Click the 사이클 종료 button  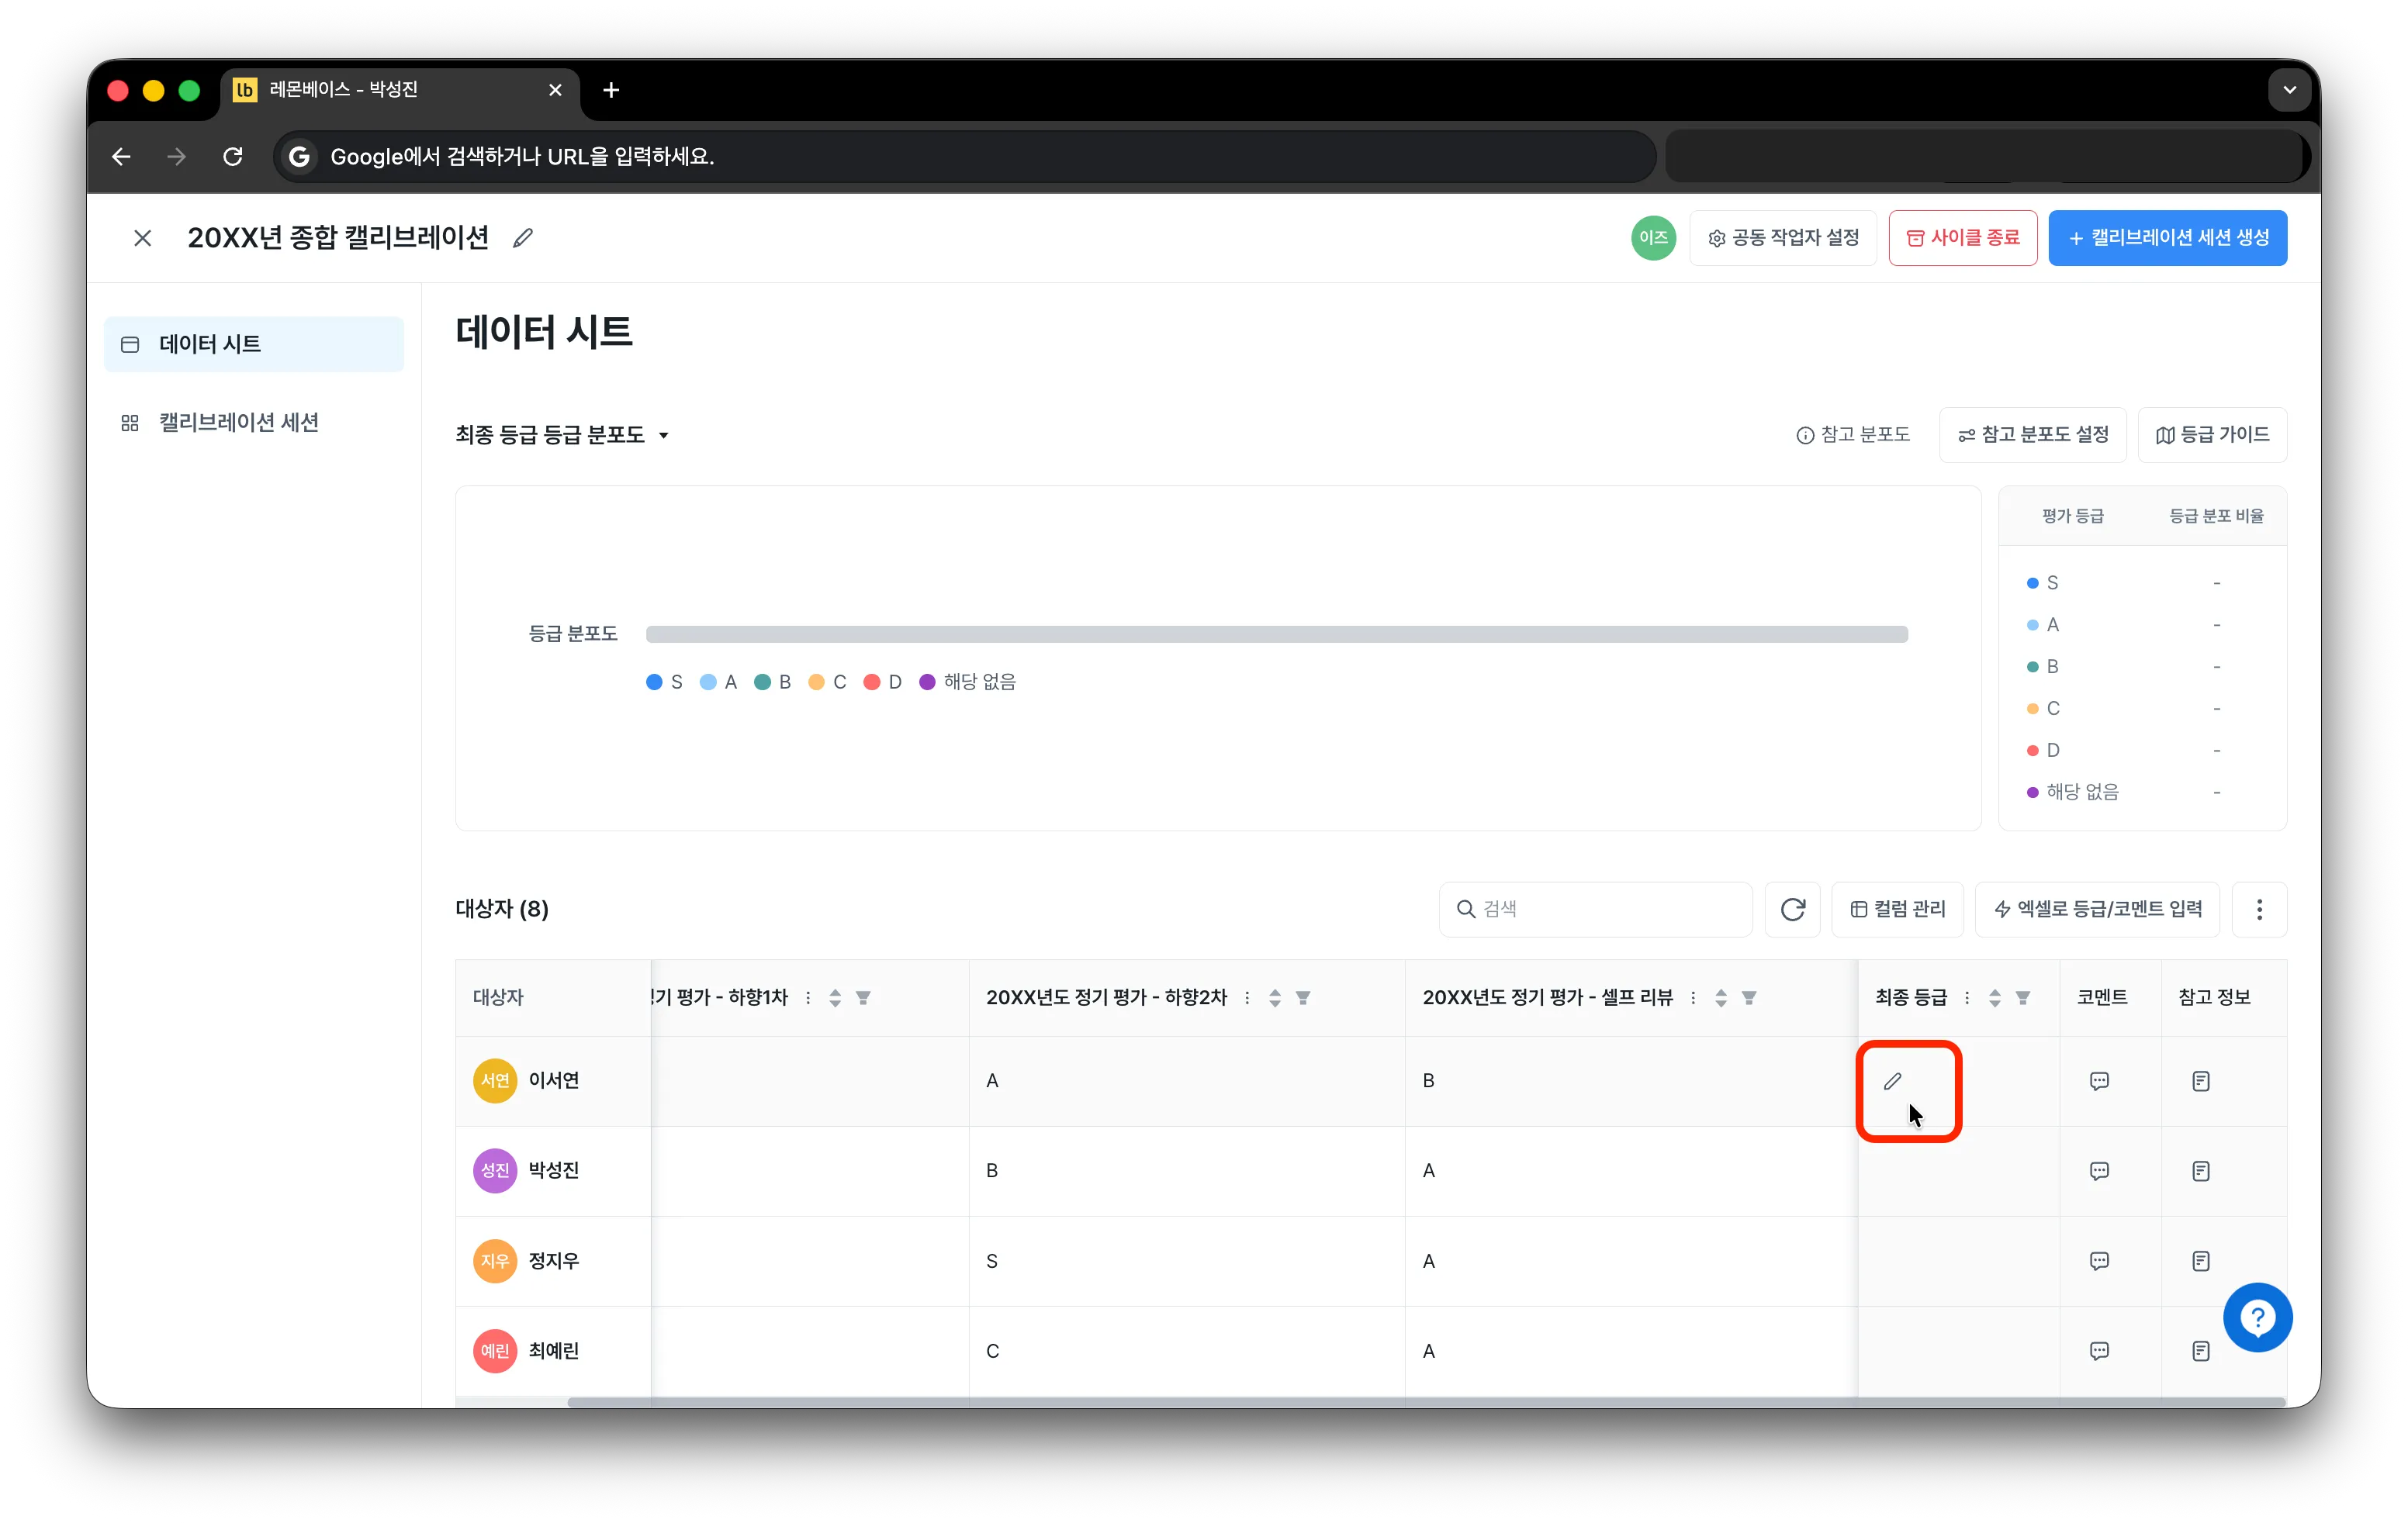[x=1962, y=238]
